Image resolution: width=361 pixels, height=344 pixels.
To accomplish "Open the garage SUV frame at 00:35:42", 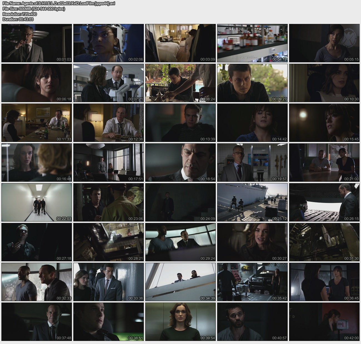I will pos(252,282).
